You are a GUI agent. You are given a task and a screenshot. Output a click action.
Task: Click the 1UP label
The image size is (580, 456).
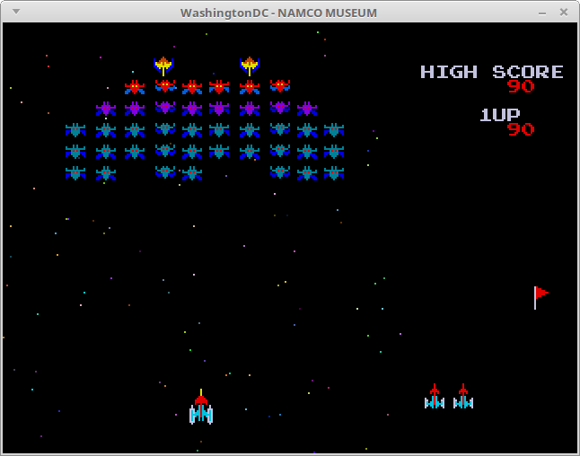click(500, 115)
